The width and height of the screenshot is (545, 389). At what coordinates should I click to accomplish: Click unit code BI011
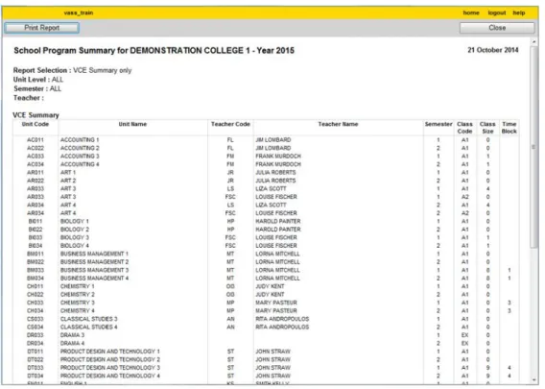click(x=36, y=221)
